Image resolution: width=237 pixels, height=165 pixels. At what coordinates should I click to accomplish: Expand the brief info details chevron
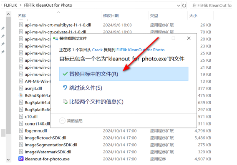[x=62, y=120]
